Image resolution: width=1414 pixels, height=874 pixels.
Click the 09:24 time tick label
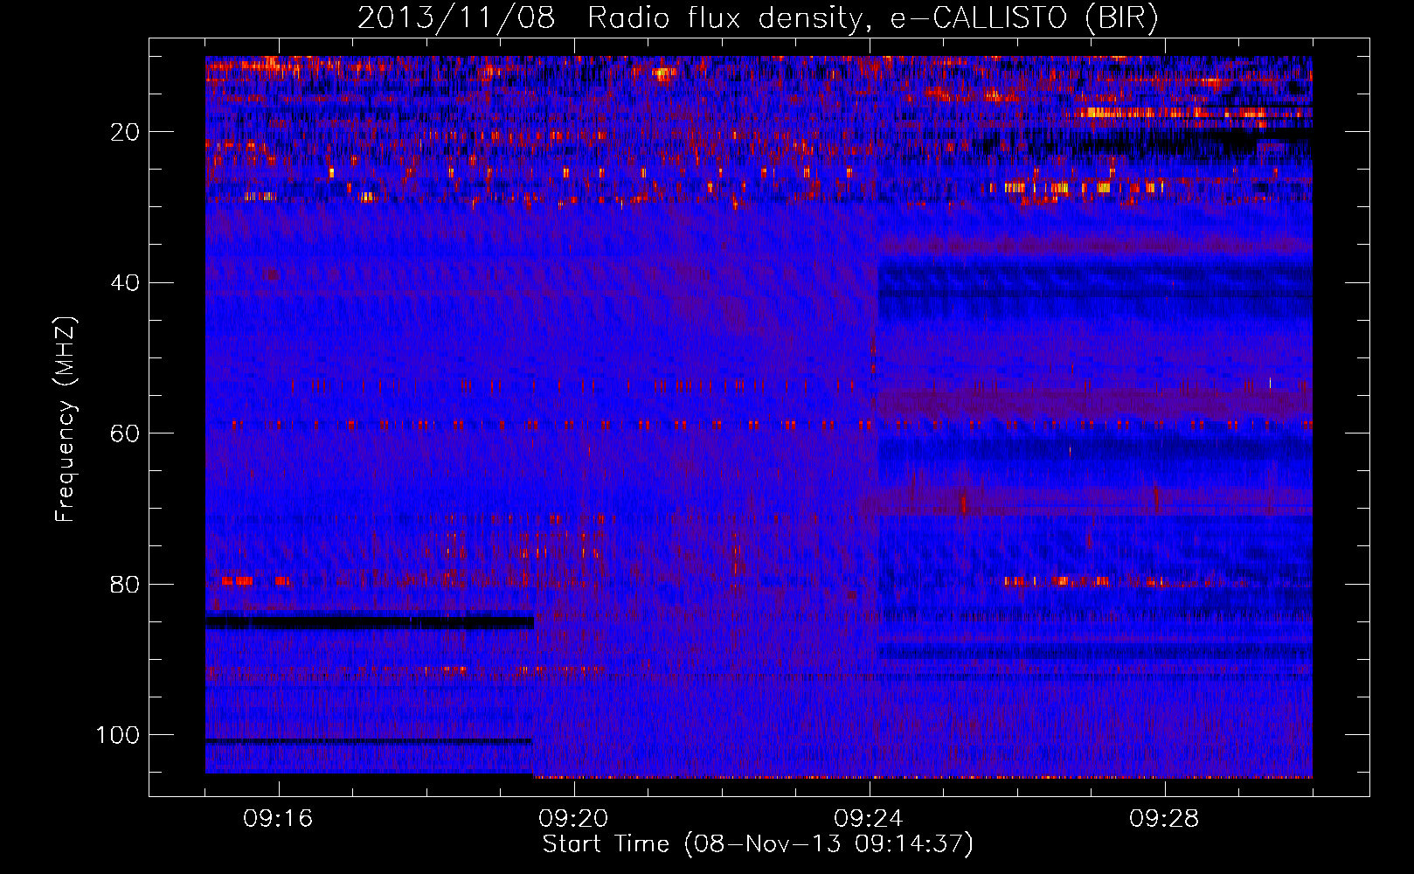[869, 819]
